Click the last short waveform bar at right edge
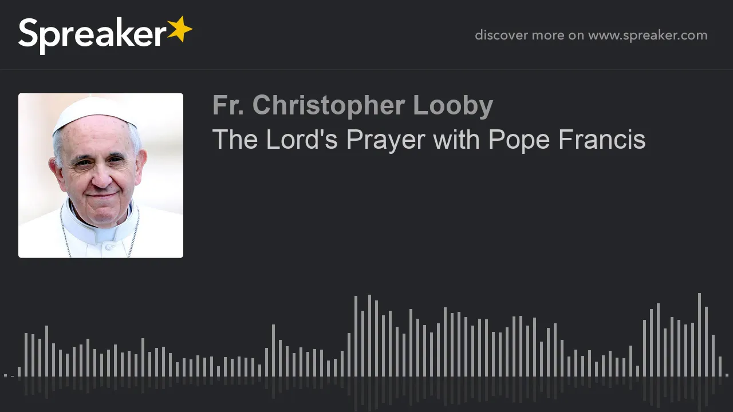This screenshot has width=733, height=412. click(727, 375)
